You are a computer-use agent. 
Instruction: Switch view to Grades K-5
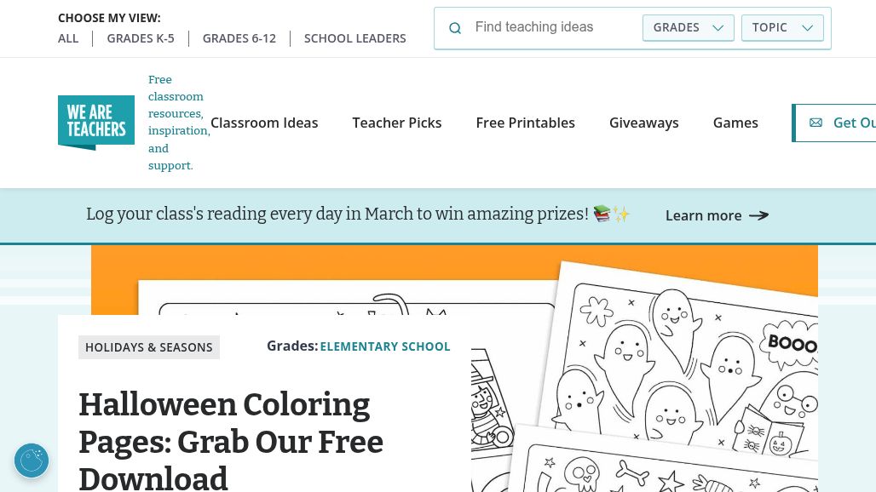click(x=141, y=38)
